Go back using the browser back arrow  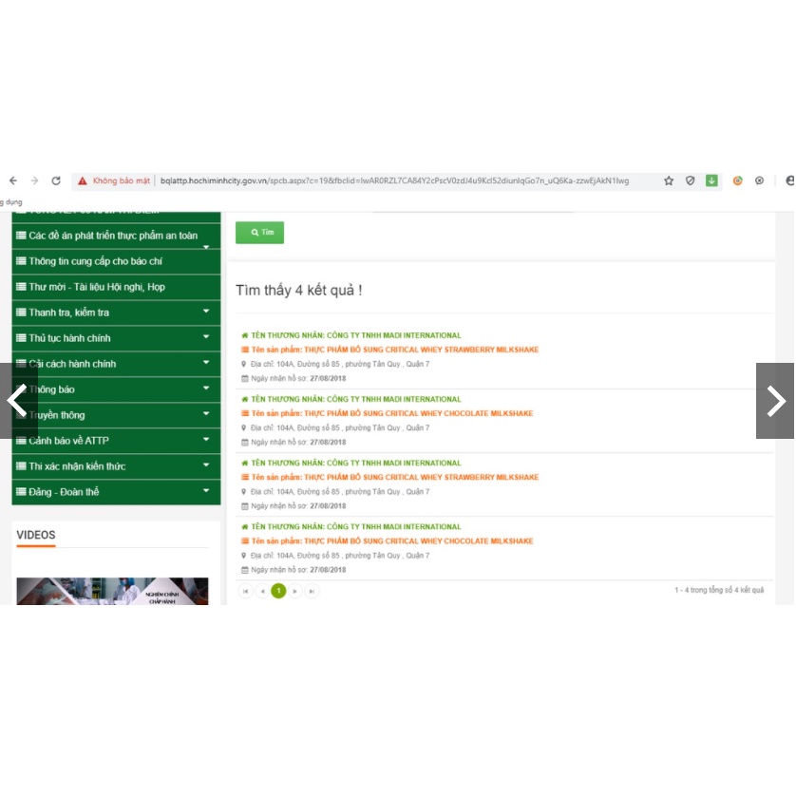(x=13, y=180)
